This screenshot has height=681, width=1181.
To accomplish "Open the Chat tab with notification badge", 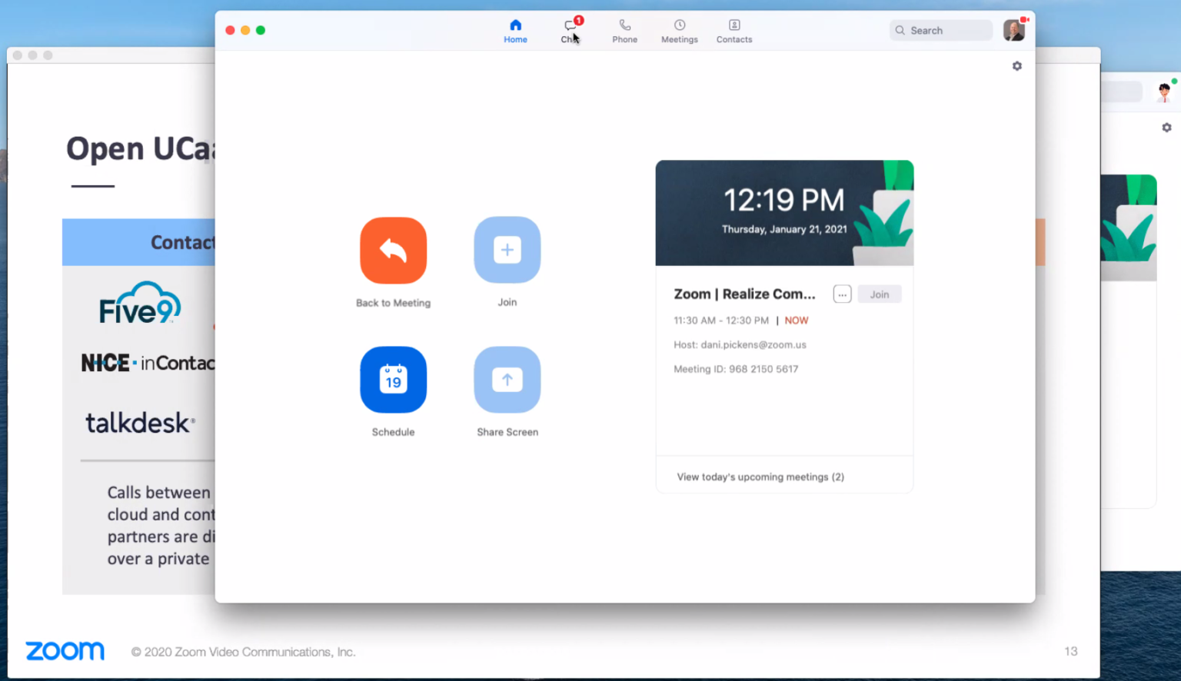I will (x=570, y=31).
